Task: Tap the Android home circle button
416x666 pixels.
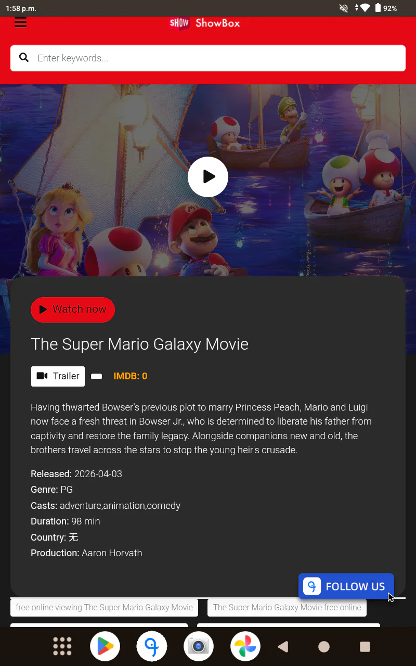Action: (324, 646)
